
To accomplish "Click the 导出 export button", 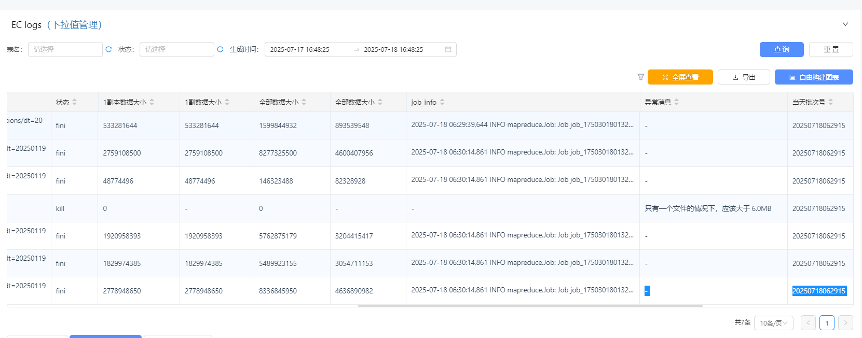I will [x=744, y=77].
